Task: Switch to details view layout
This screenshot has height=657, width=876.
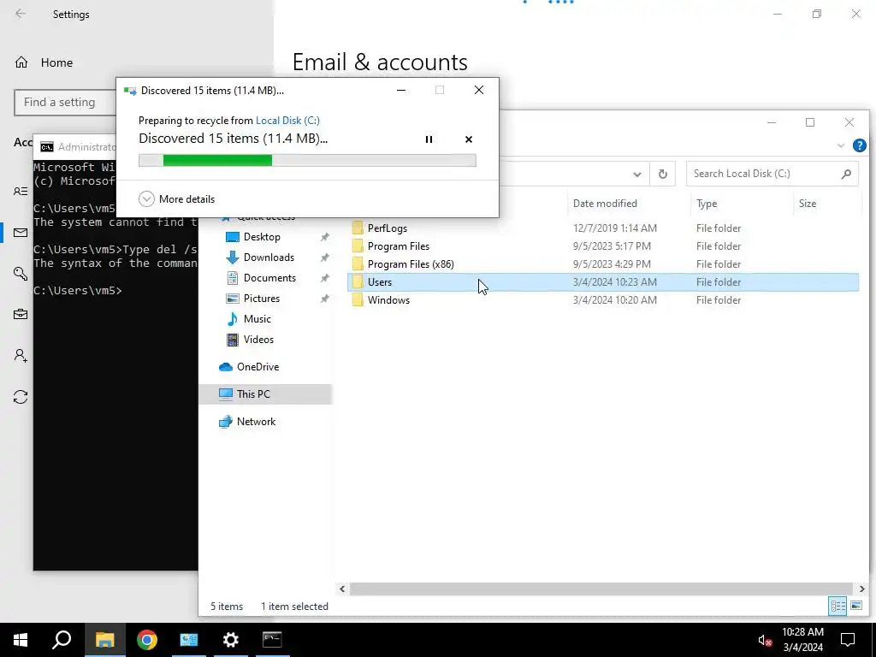Action: tap(838, 606)
